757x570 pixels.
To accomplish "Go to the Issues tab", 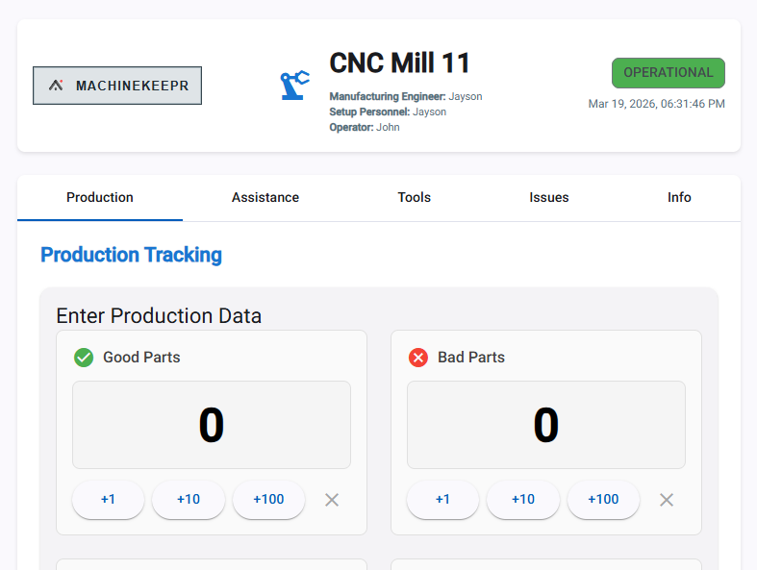I will pos(549,198).
